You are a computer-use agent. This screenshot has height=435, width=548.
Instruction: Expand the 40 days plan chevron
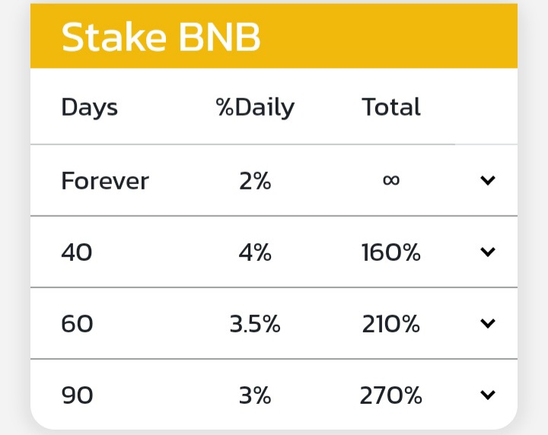[488, 252]
